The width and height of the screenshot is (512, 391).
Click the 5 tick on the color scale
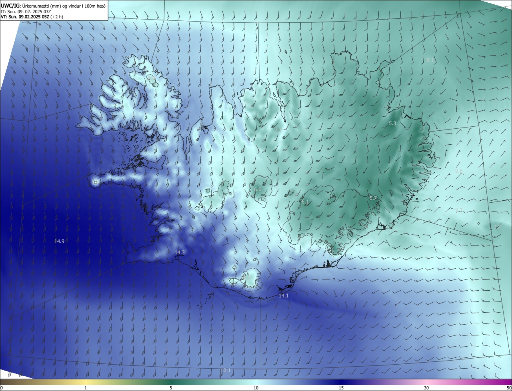coord(171,388)
